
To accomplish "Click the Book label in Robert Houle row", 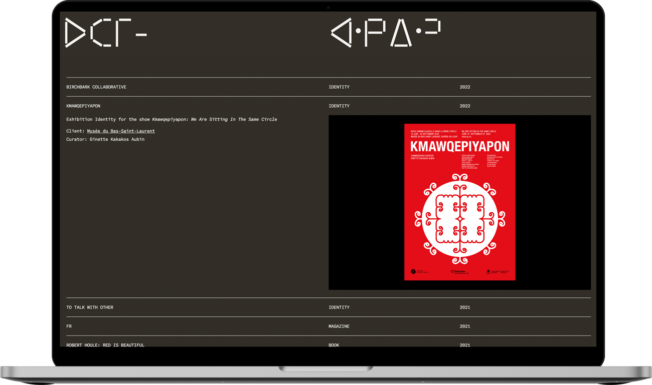I will coord(334,345).
